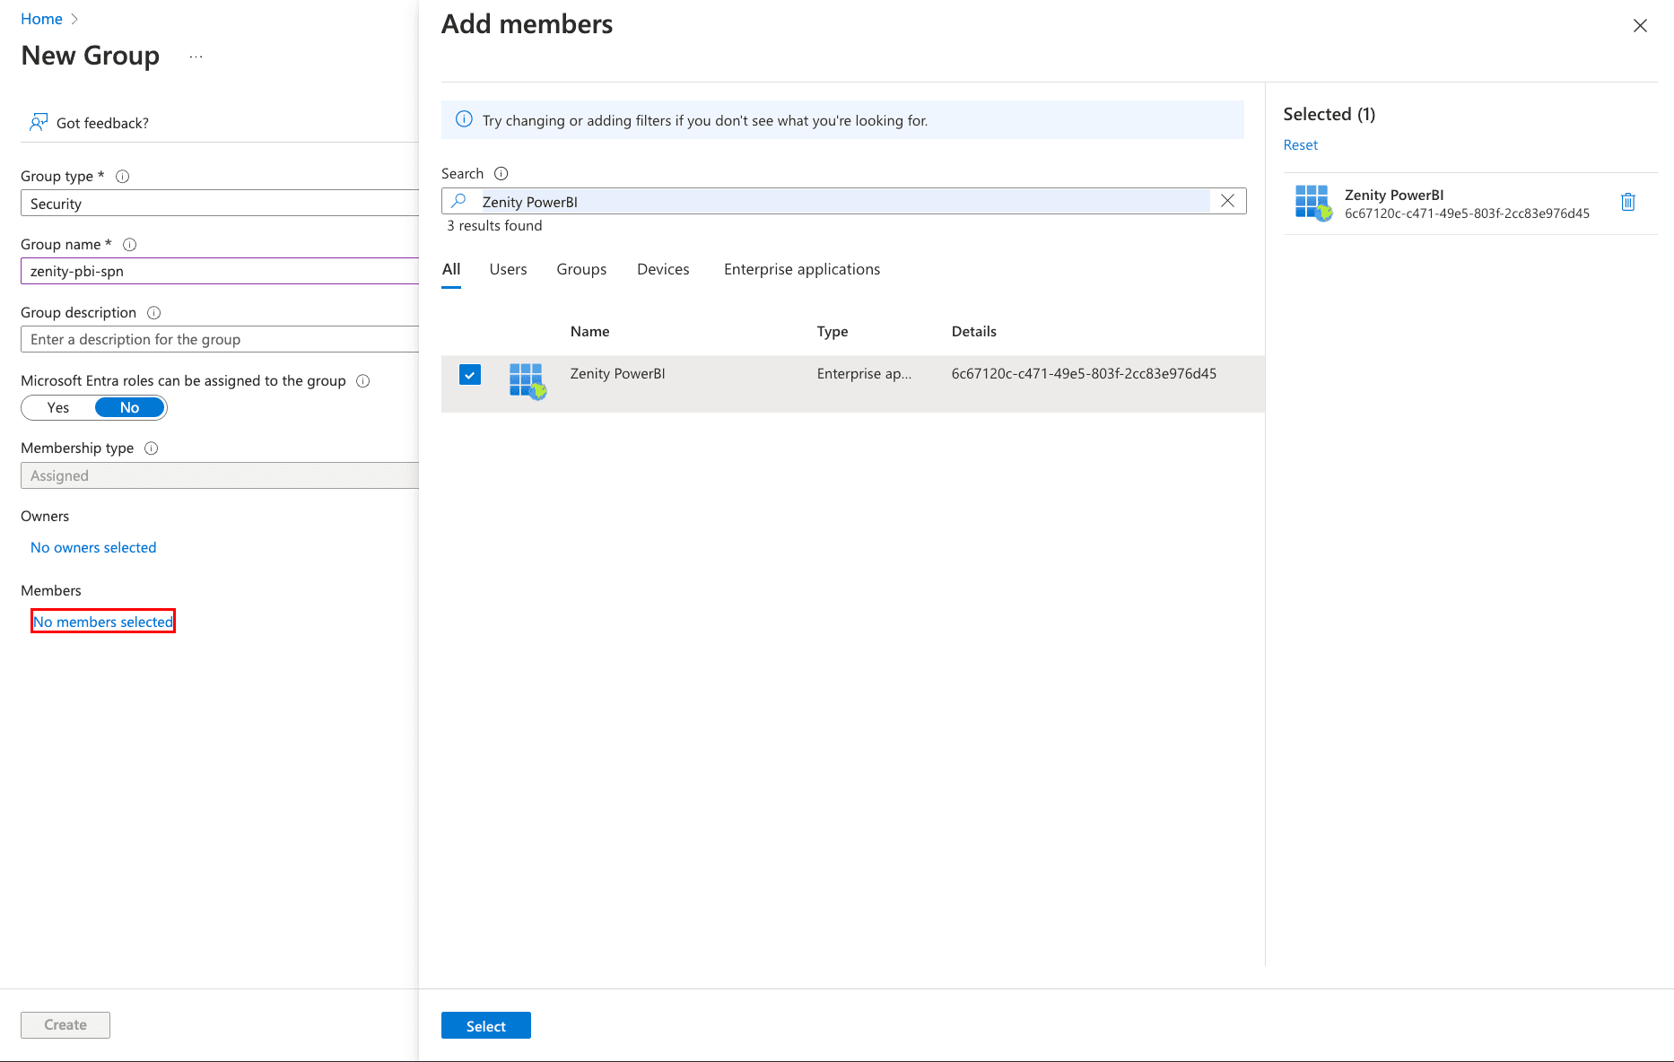Open the Group type dropdown

coord(220,204)
